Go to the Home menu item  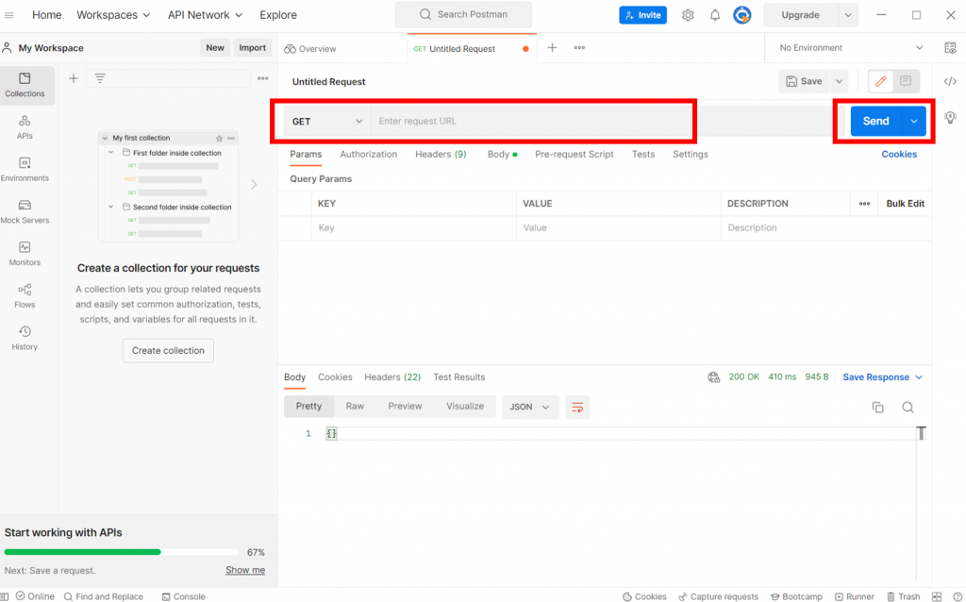tap(47, 15)
